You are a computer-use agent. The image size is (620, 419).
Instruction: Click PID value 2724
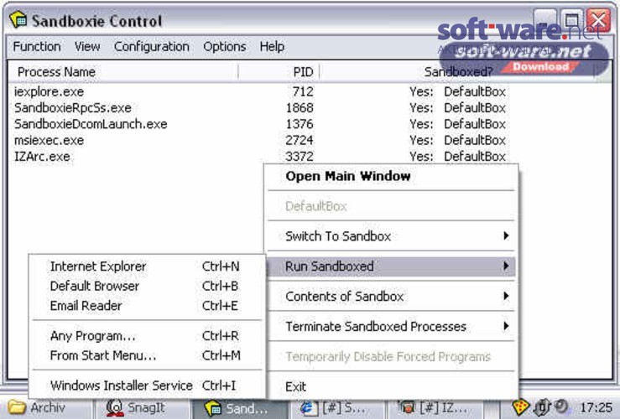[x=300, y=140]
